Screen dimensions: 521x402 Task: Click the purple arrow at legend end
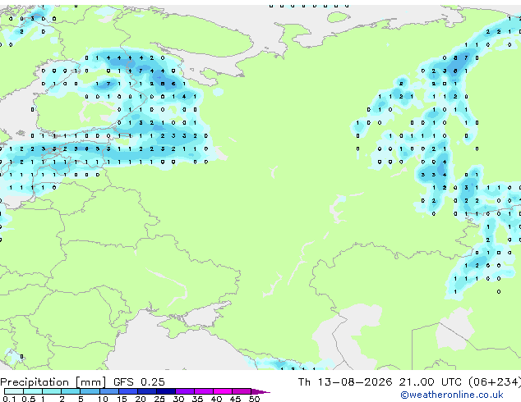click(260, 391)
